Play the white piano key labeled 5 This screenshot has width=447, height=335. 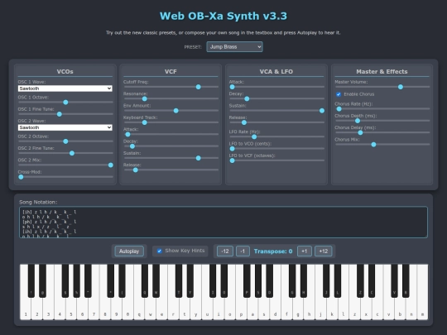pos(70,309)
